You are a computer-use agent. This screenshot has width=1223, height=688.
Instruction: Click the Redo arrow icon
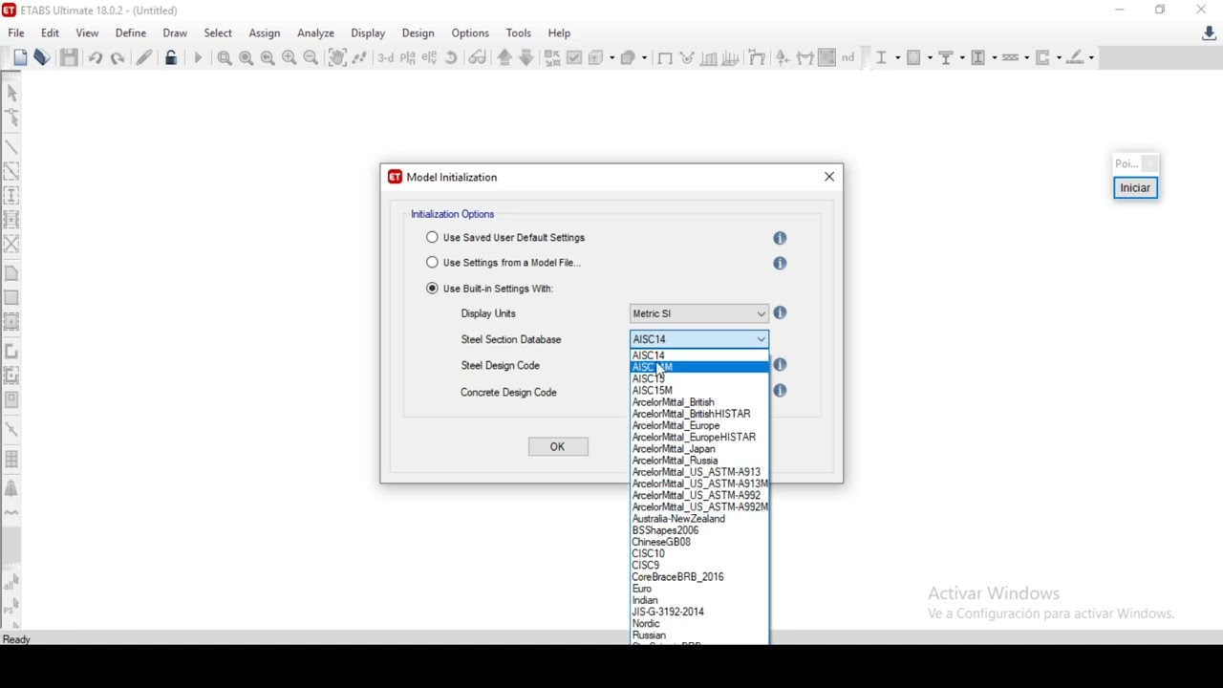[118, 58]
